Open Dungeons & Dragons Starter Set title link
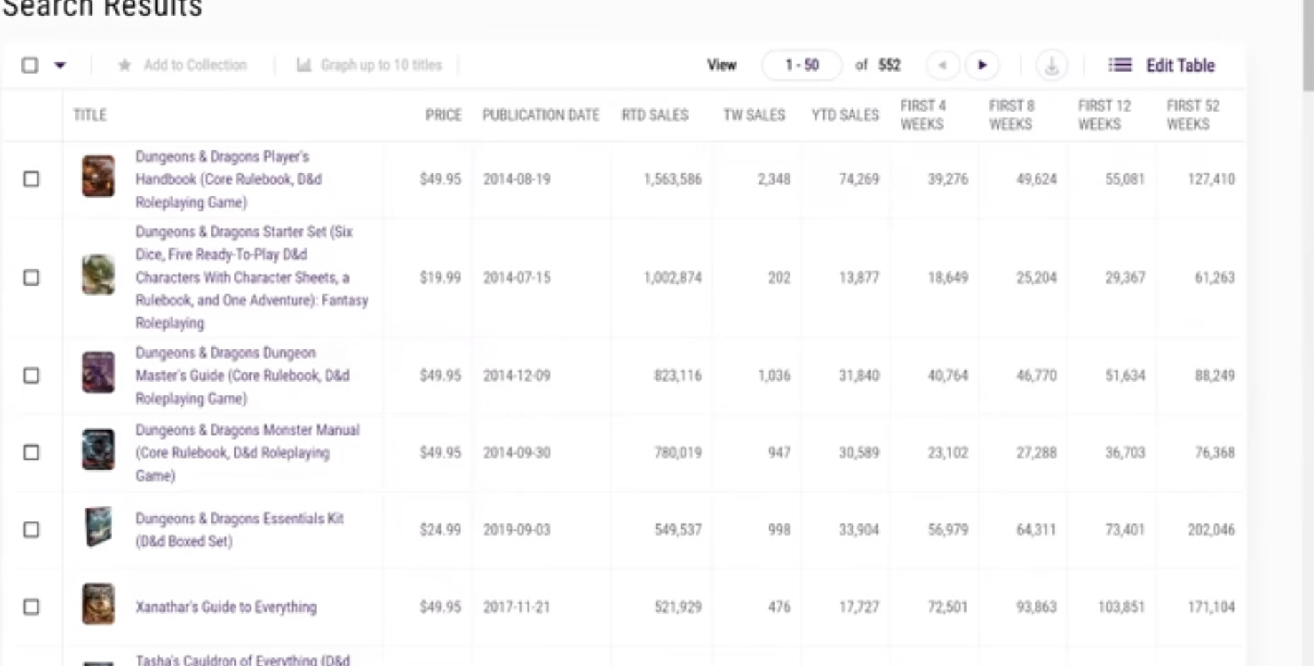 (x=251, y=277)
